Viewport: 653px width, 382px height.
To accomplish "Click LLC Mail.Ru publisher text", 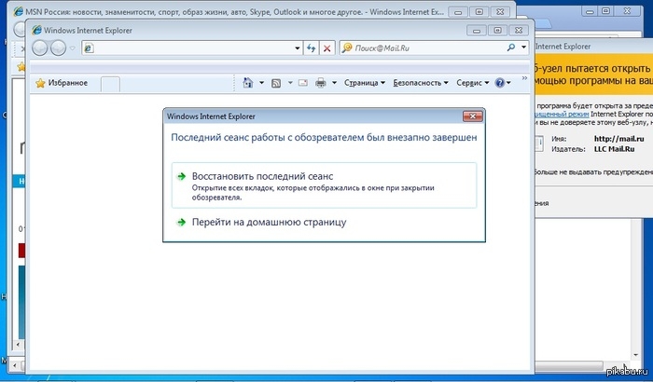I will tap(614, 149).
